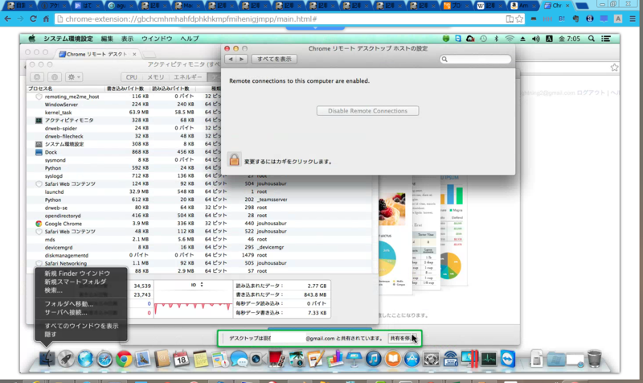Open the 表示 menu

[x=127, y=39]
